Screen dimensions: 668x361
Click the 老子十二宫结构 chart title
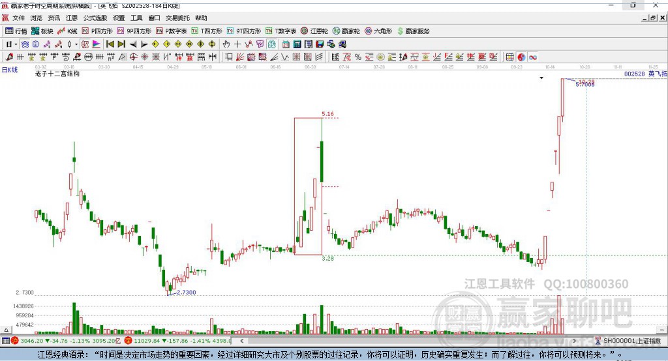[x=57, y=74]
